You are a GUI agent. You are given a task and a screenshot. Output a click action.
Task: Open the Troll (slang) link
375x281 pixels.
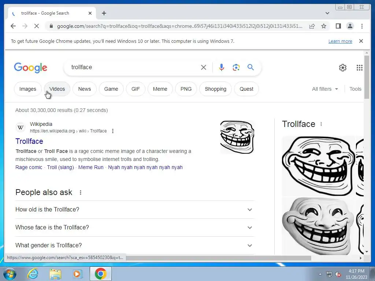(x=60, y=167)
